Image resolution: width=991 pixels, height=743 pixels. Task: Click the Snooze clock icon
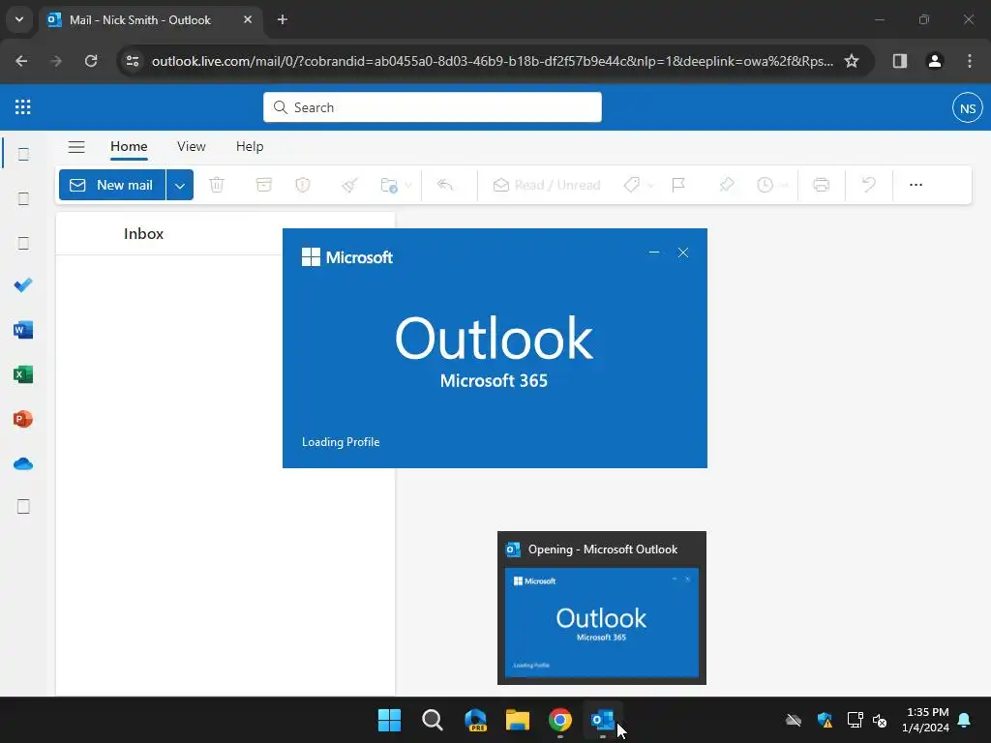coord(765,185)
